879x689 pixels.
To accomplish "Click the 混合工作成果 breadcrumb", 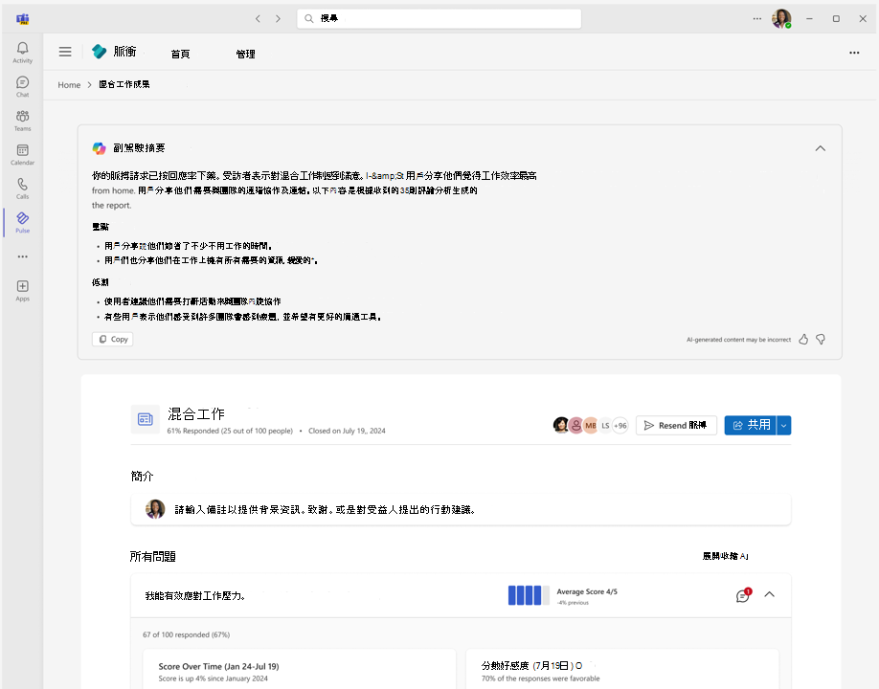I will tap(124, 84).
